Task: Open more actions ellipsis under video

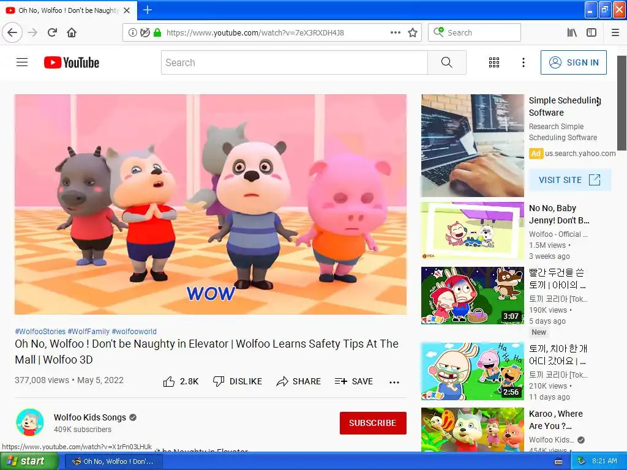Action: tap(394, 382)
